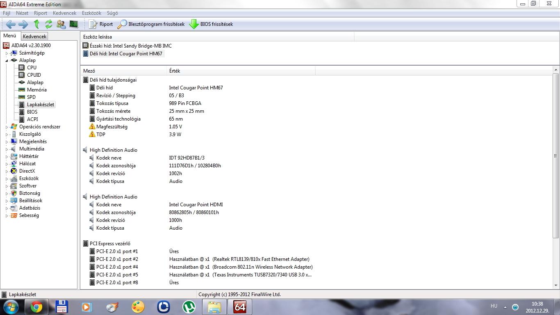The height and width of the screenshot is (315, 560).
Task: Click the AIDA64 v2.30.1900 root node
Action: [31, 46]
